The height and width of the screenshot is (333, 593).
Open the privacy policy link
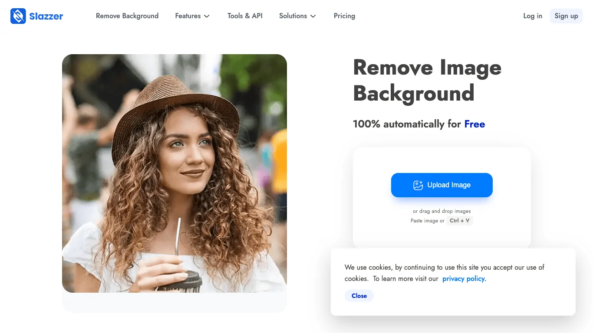click(x=464, y=279)
